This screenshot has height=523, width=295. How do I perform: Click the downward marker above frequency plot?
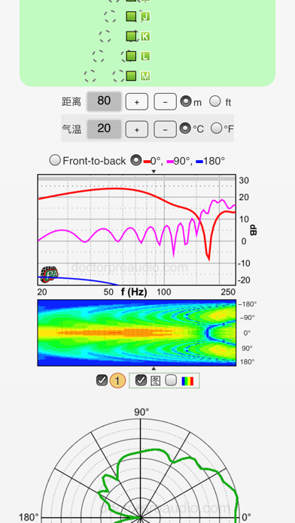click(x=154, y=171)
